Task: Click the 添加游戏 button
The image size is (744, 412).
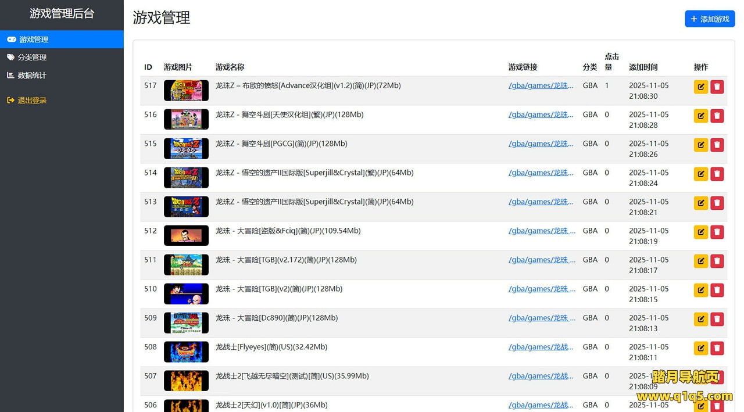Action: click(710, 19)
